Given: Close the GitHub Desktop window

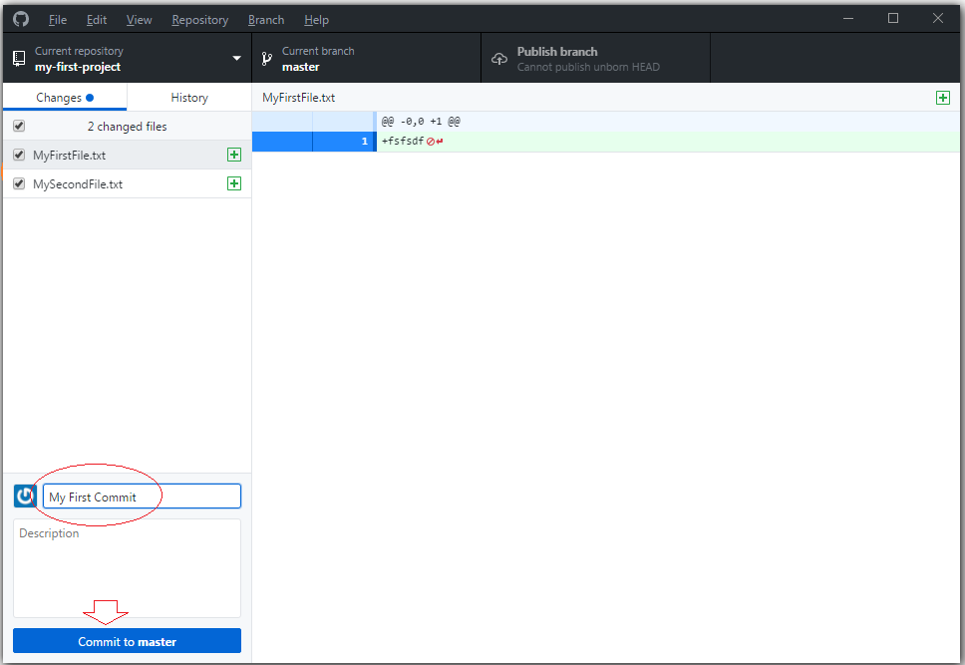Looking at the screenshot, I should click(937, 19).
